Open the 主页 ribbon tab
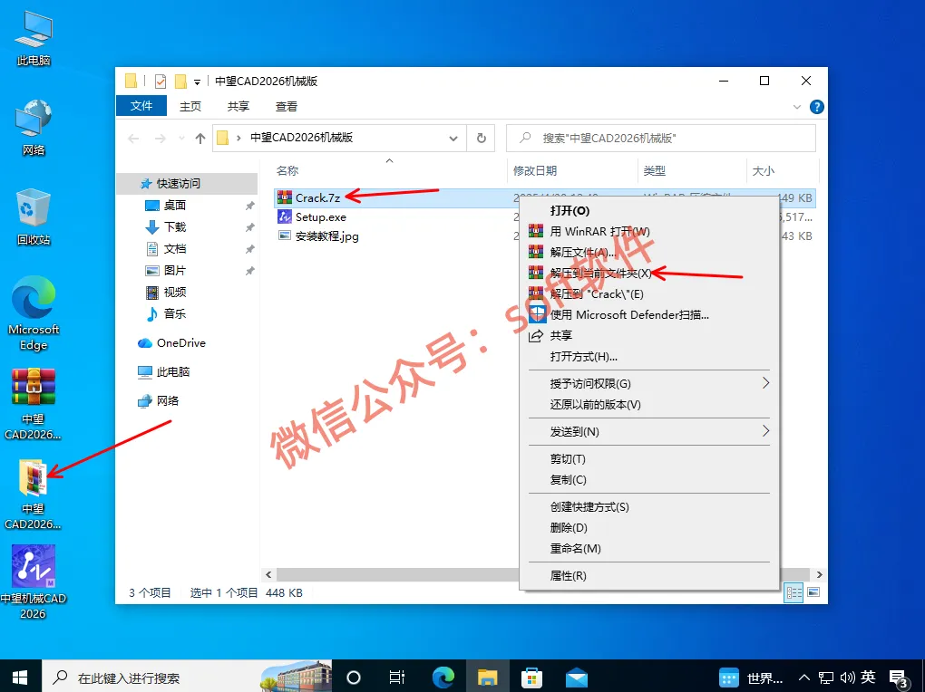 pyautogui.click(x=190, y=106)
